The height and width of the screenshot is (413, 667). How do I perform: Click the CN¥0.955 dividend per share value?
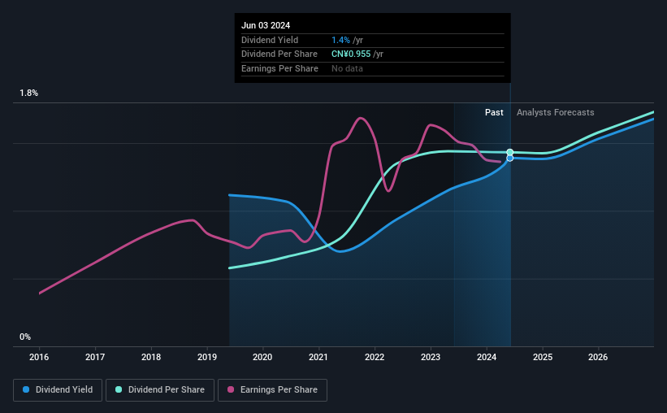pos(351,54)
